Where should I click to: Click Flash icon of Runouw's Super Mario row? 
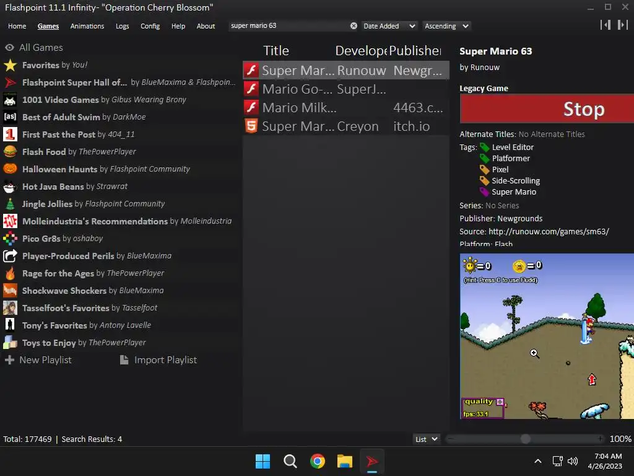[251, 70]
